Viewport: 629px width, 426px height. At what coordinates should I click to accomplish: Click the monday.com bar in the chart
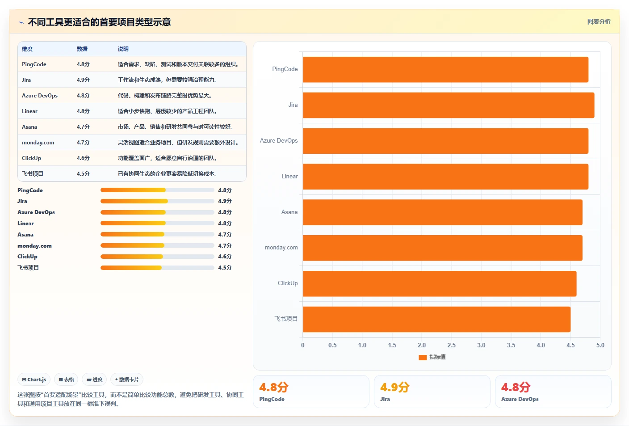[x=443, y=248]
